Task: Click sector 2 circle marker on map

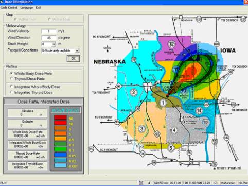Action: (x=133, y=92)
